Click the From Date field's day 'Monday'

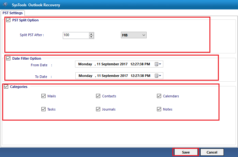coord(85,64)
